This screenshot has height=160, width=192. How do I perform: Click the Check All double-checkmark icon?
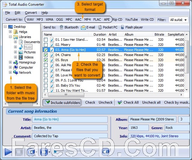pos(120,102)
